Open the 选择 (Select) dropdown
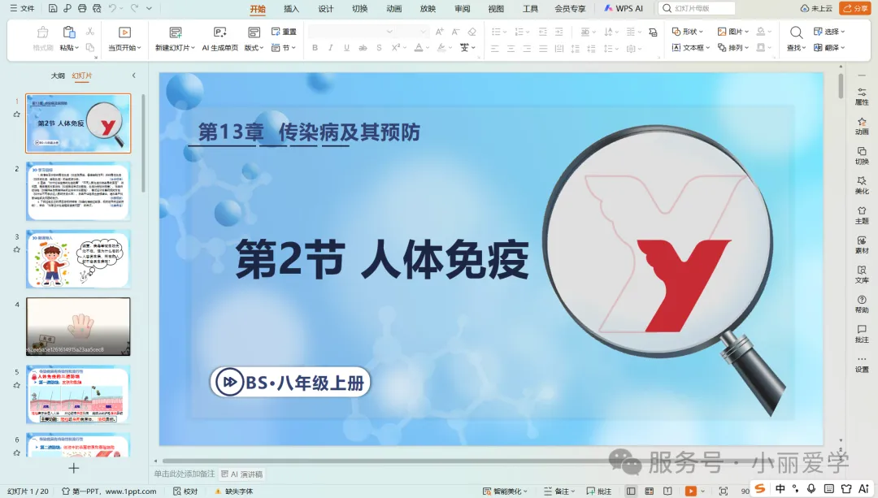Viewport: 878px width, 498px height. (x=829, y=32)
